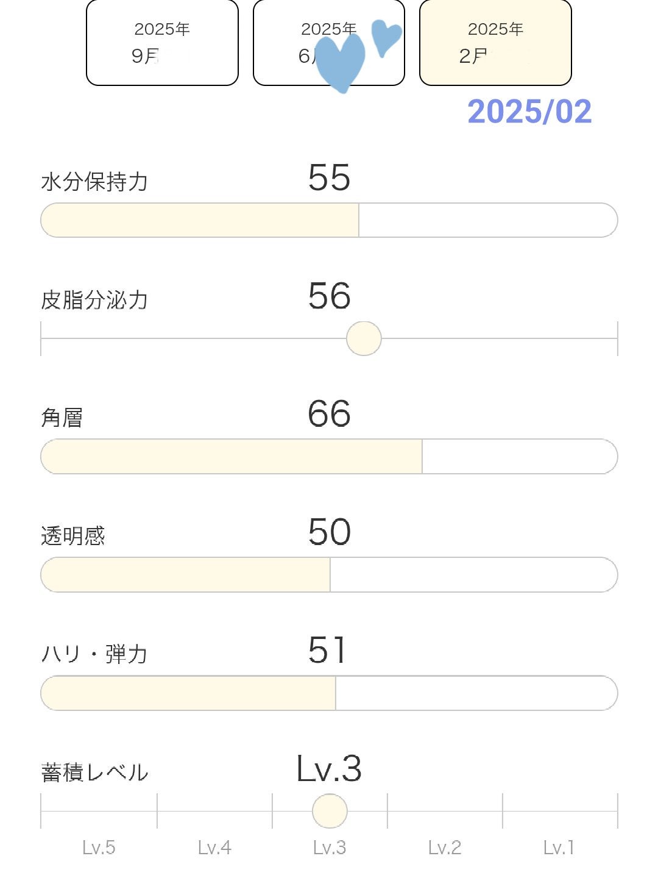The width and height of the screenshot is (658, 878).
Task: Click the blue 2025/02 date label
Action: pyautogui.click(x=529, y=112)
